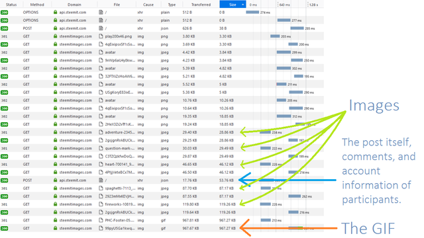The height and width of the screenshot is (238, 424).
Task: Select the 4PYjjVeteBCx7M file name
Action: [120, 172]
